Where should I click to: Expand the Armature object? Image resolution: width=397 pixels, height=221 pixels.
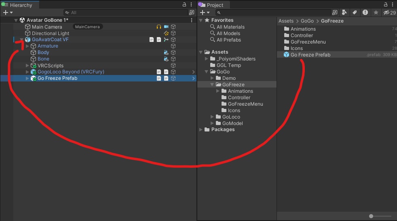[x=27, y=46]
